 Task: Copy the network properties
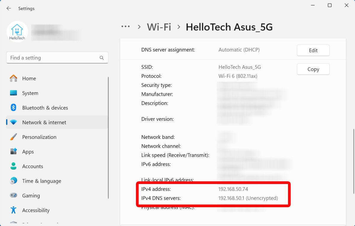point(313,69)
